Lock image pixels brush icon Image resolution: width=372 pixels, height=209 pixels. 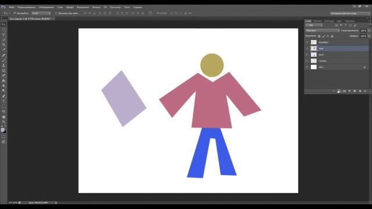(x=324, y=36)
